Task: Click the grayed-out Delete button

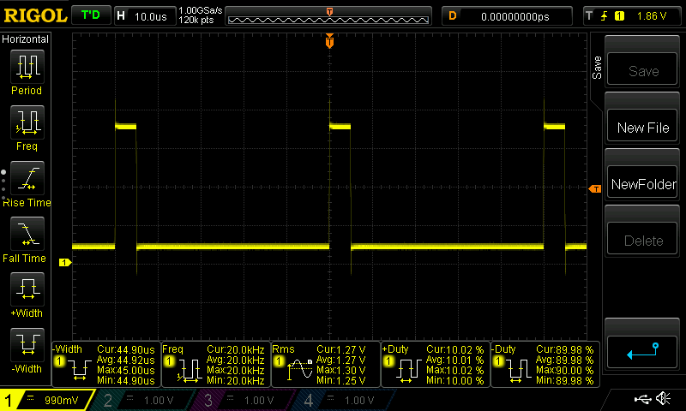Action: (641, 239)
